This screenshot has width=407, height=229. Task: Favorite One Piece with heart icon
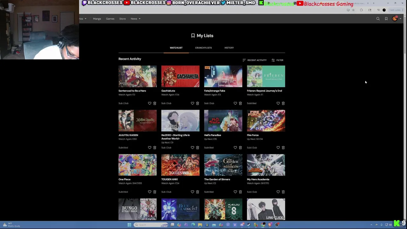click(149, 192)
